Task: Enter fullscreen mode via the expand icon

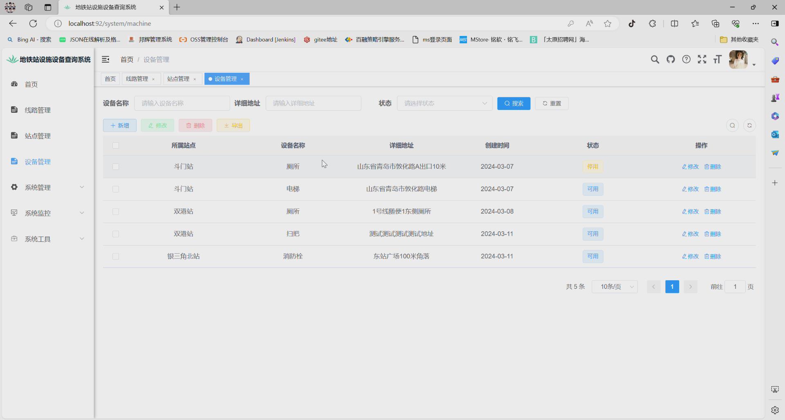Action: click(x=702, y=59)
